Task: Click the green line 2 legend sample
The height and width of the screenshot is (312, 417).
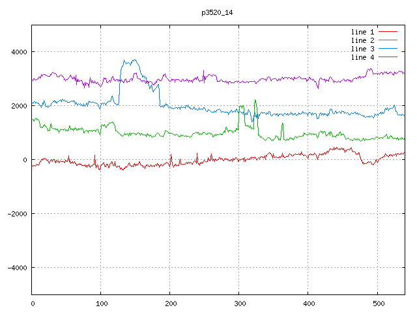Action: pos(388,40)
